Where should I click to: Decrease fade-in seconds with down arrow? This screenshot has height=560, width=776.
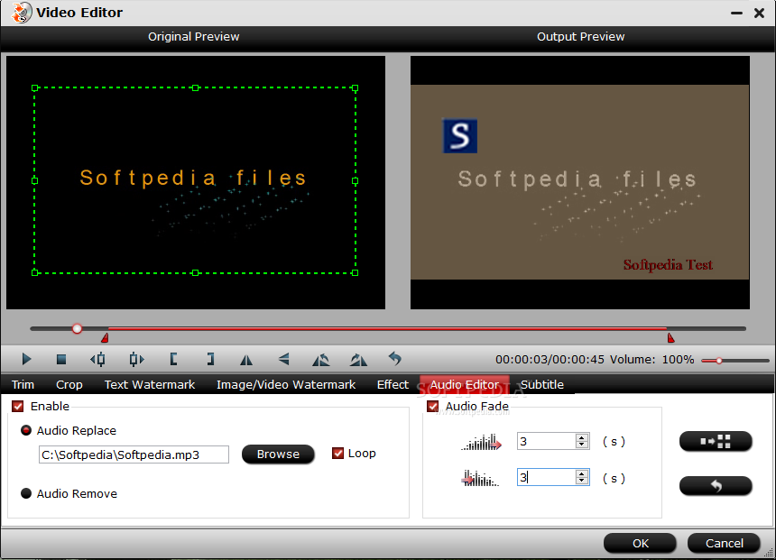click(x=582, y=445)
